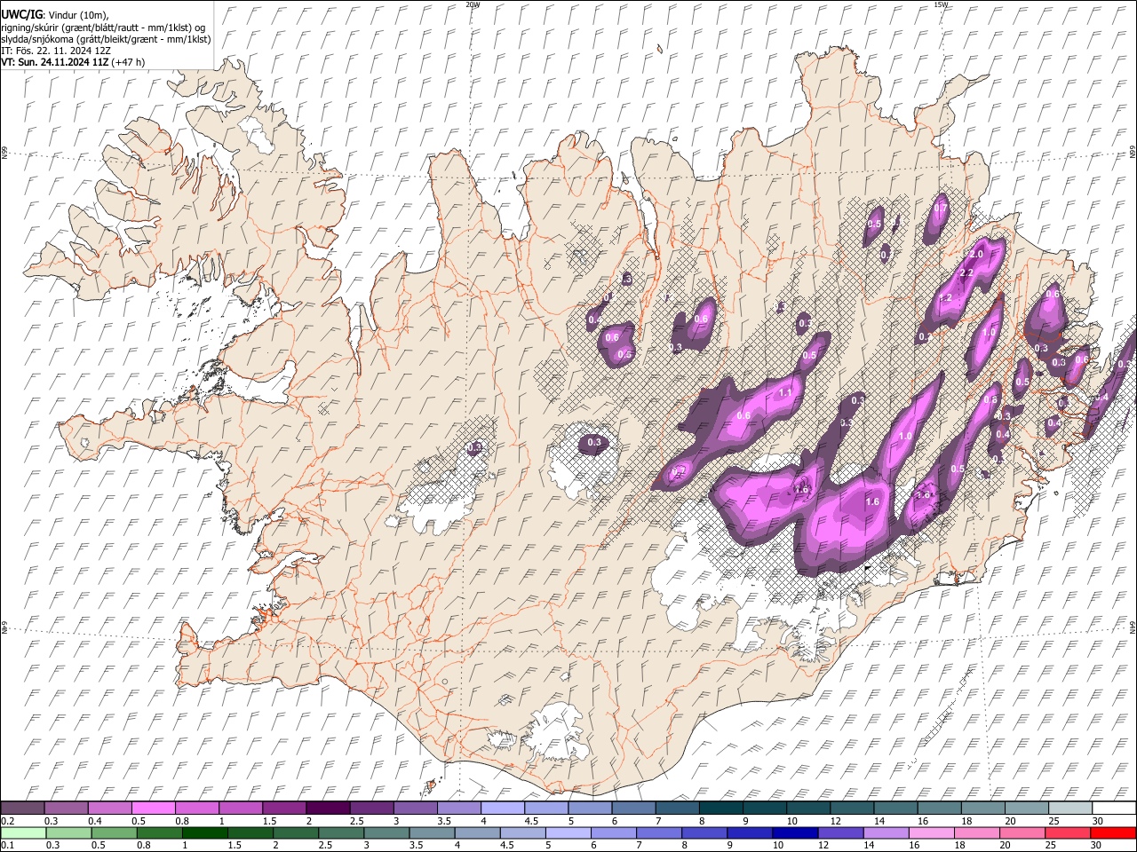Viewport: 1137px width, 852px height.
Task: Select the "Vindur (10m)" header text
Action: tap(77, 14)
